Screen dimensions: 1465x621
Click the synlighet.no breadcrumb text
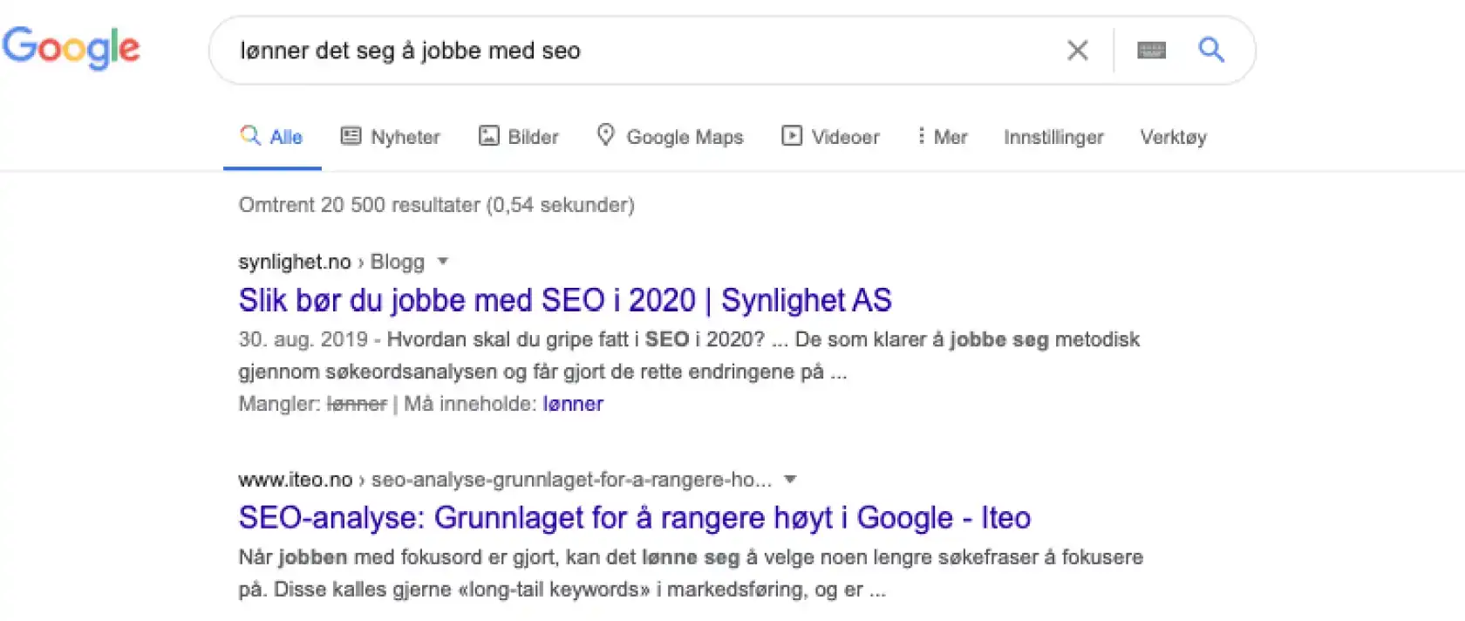295,262
